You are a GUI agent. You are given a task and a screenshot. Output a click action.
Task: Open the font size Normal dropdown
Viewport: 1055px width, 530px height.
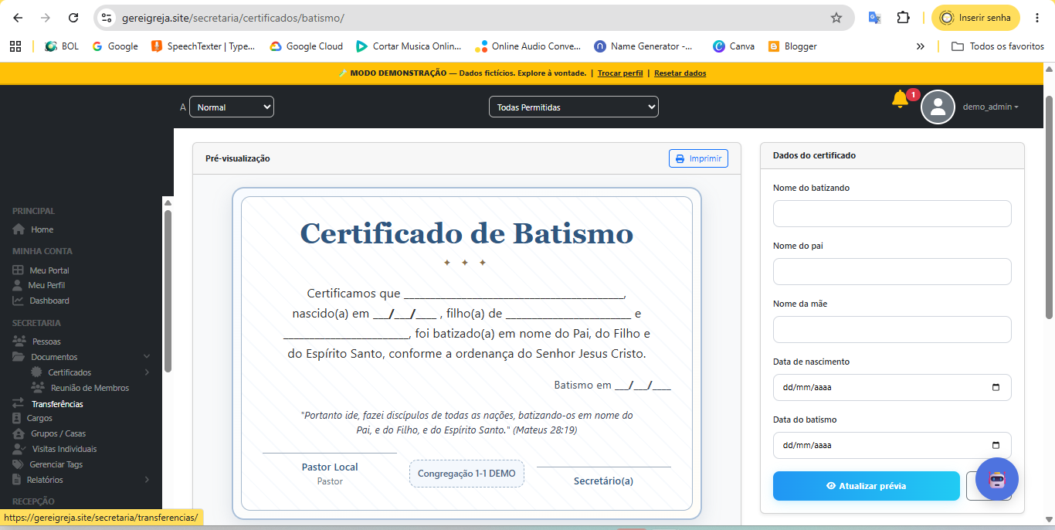tap(232, 107)
